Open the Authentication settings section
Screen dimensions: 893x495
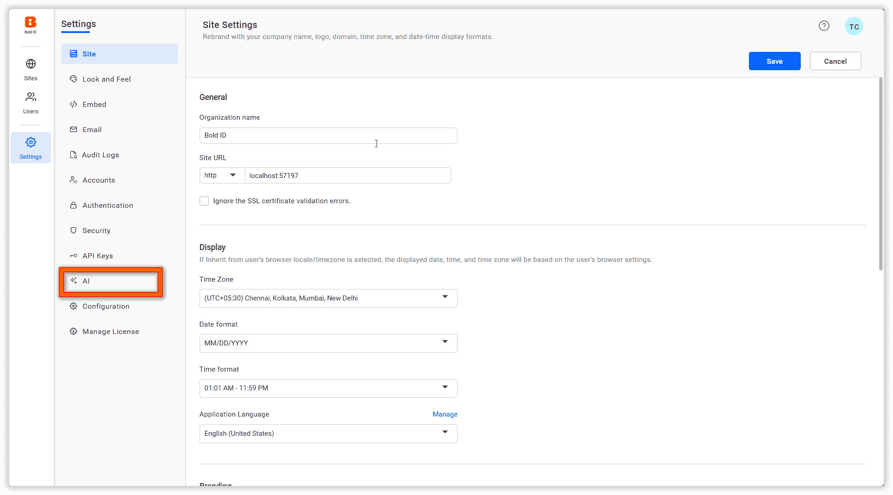(x=107, y=206)
